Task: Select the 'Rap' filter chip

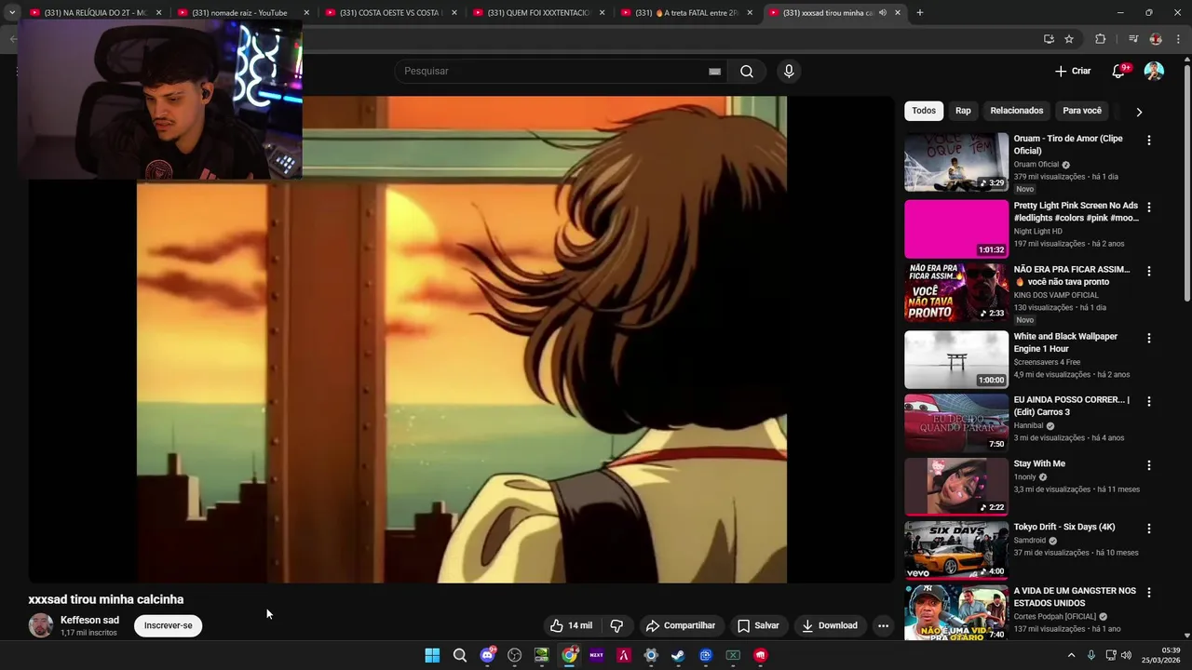Action: pos(963,111)
